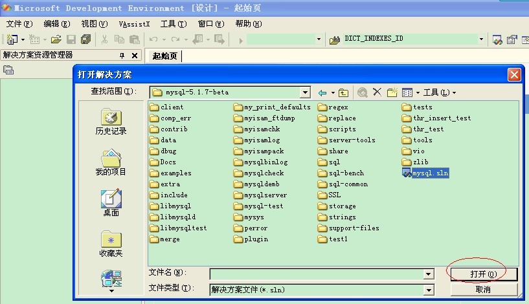Select the zlib folder
The width and height of the screenshot is (529, 304).
[415, 162]
